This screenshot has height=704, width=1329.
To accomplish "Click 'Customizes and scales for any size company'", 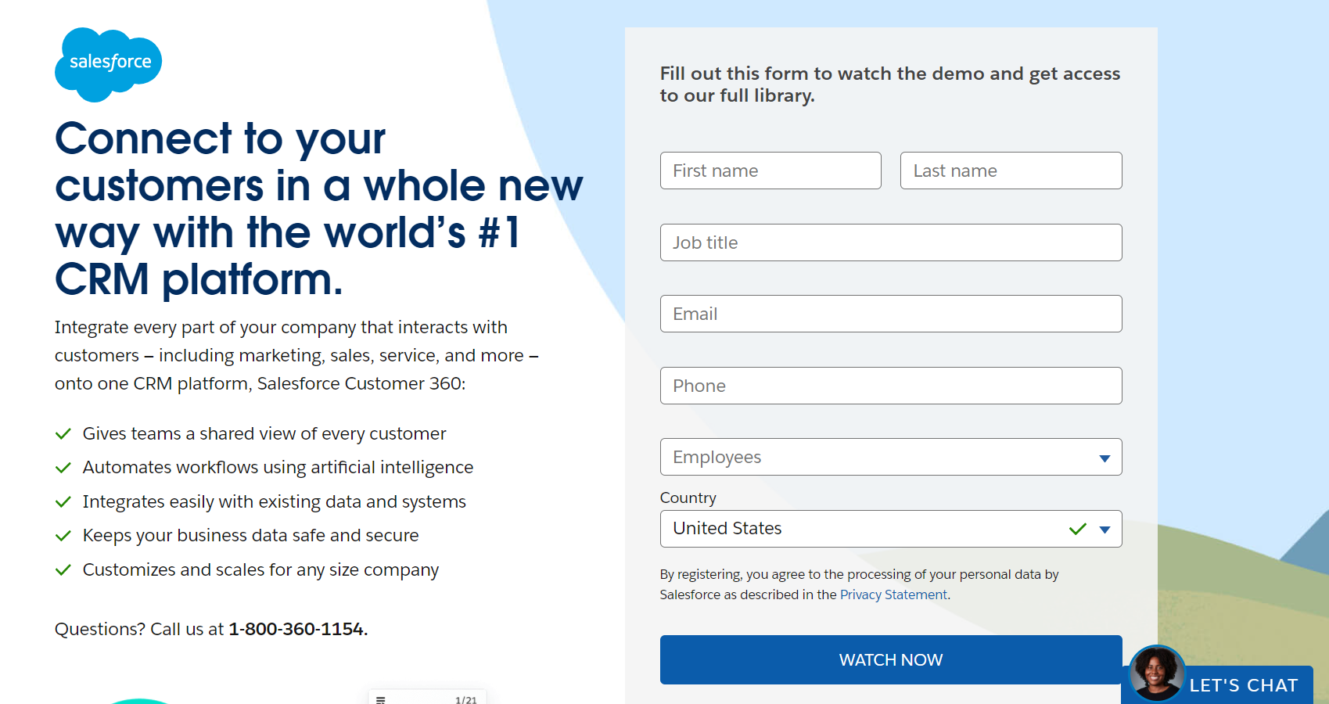I will 260,569.
